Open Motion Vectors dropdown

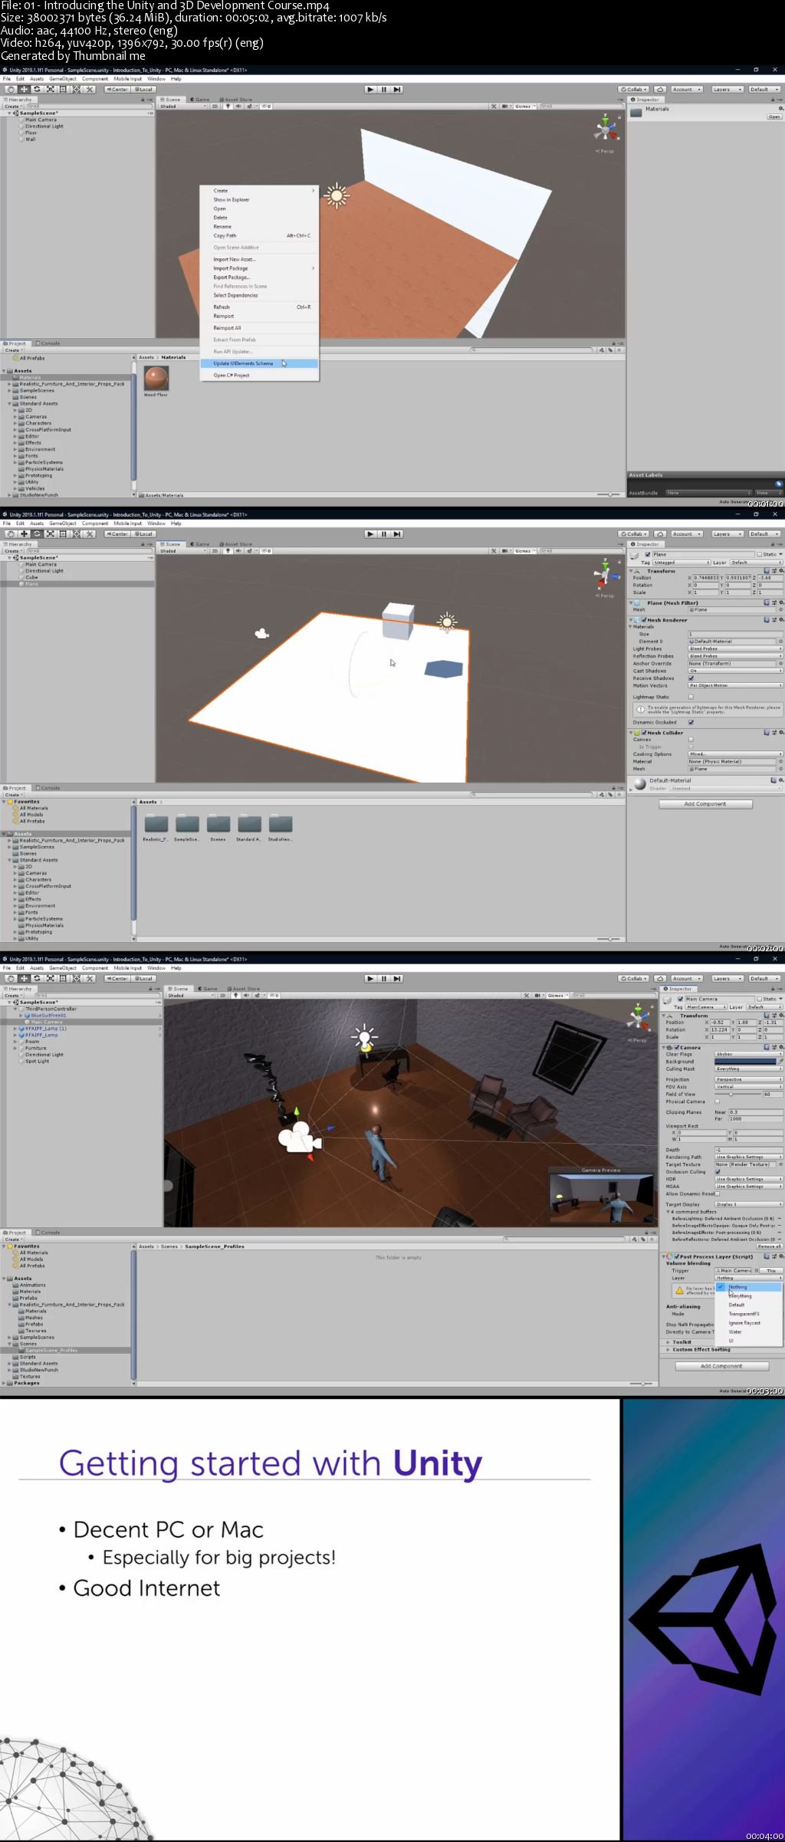point(735,685)
